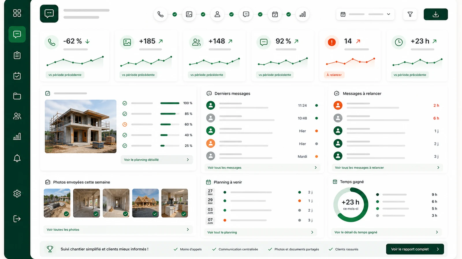Toggle the check circle on the 85 % row
The image size is (462, 259).
point(125,114)
